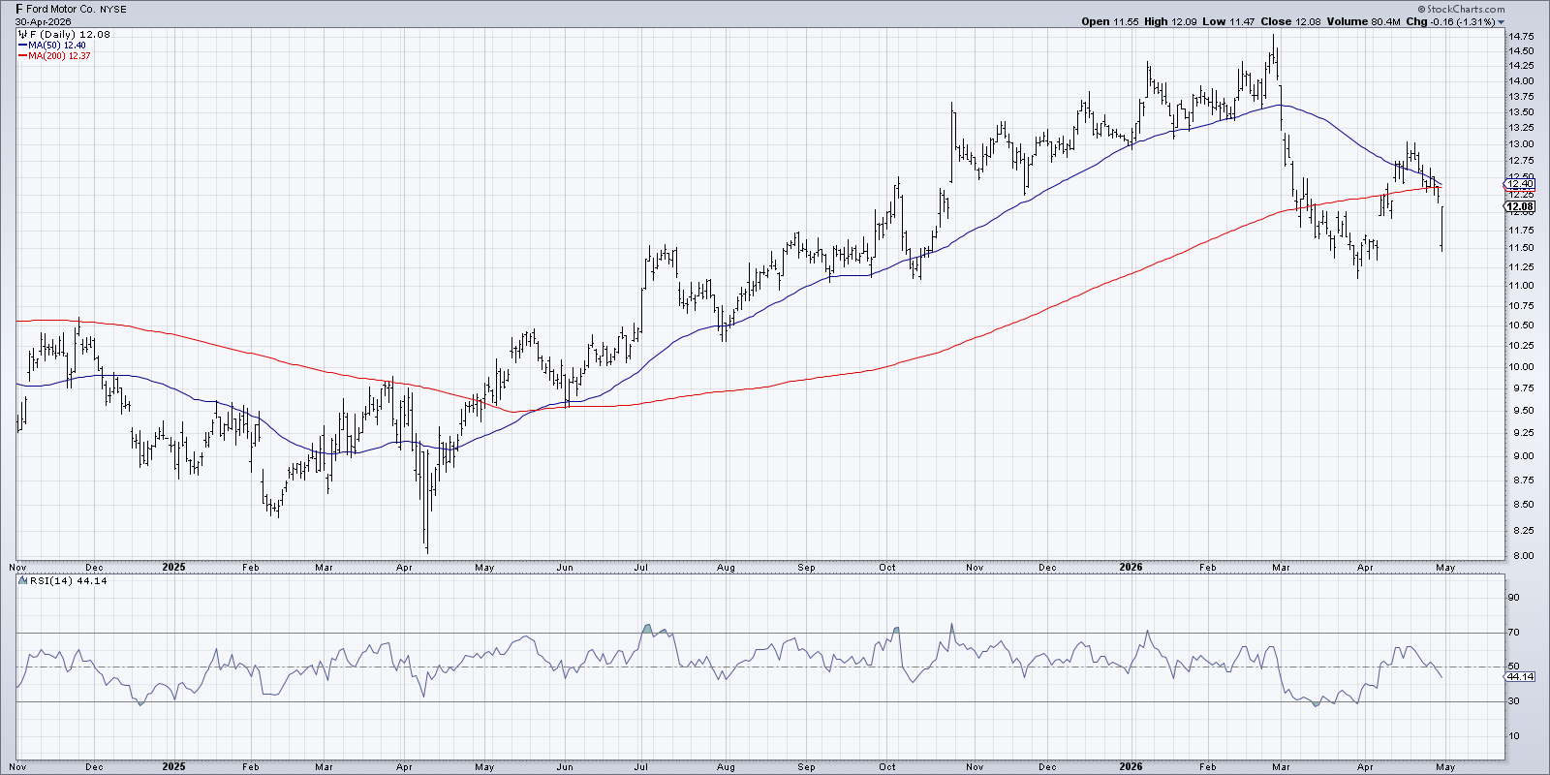Click the bold 12.08 last-price tag on the right axis
The image size is (1550, 775).
(1520, 206)
